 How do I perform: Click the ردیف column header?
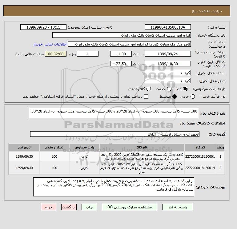point(220,147)
